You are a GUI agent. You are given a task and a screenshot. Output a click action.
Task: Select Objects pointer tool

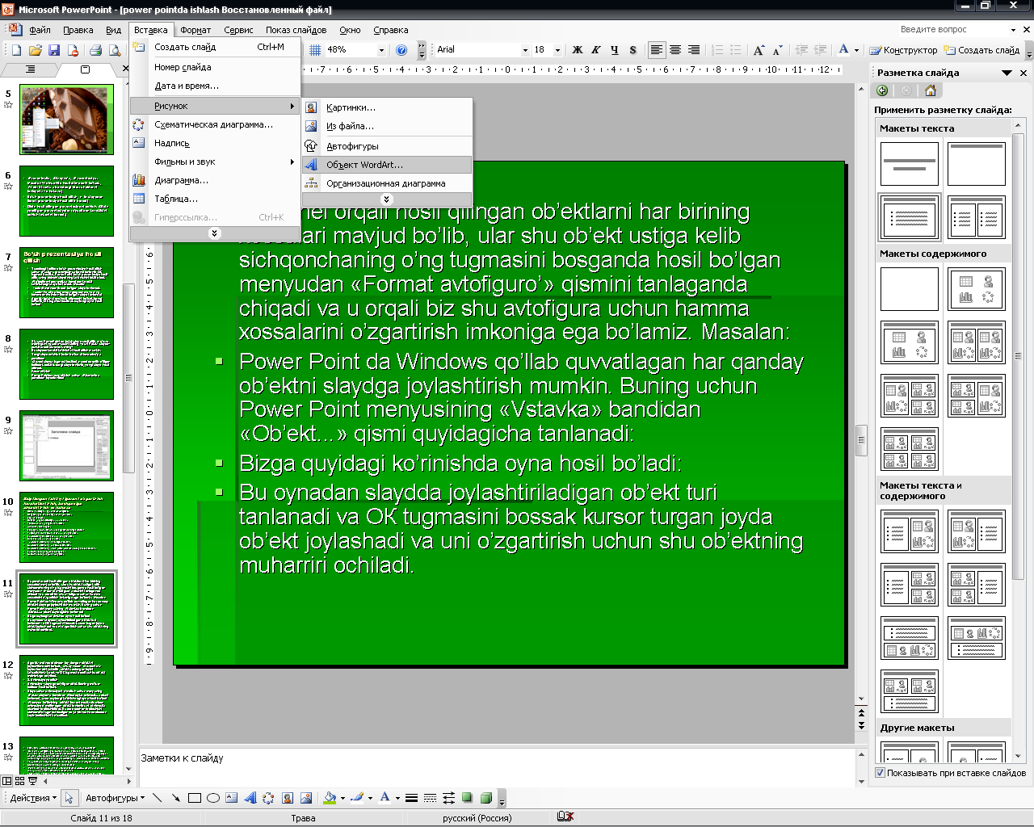(69, 798)
